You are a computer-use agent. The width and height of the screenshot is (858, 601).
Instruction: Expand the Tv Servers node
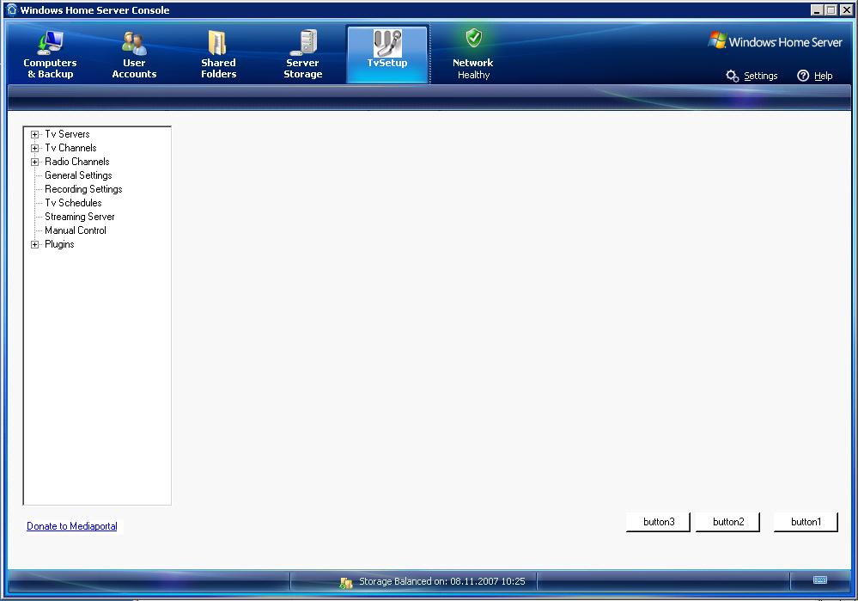click(34, 134)
